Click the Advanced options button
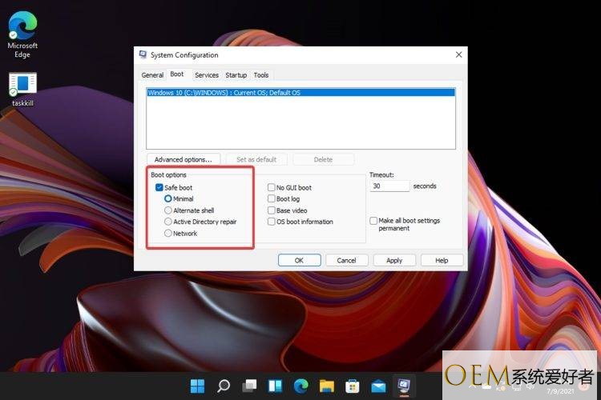 184,159
